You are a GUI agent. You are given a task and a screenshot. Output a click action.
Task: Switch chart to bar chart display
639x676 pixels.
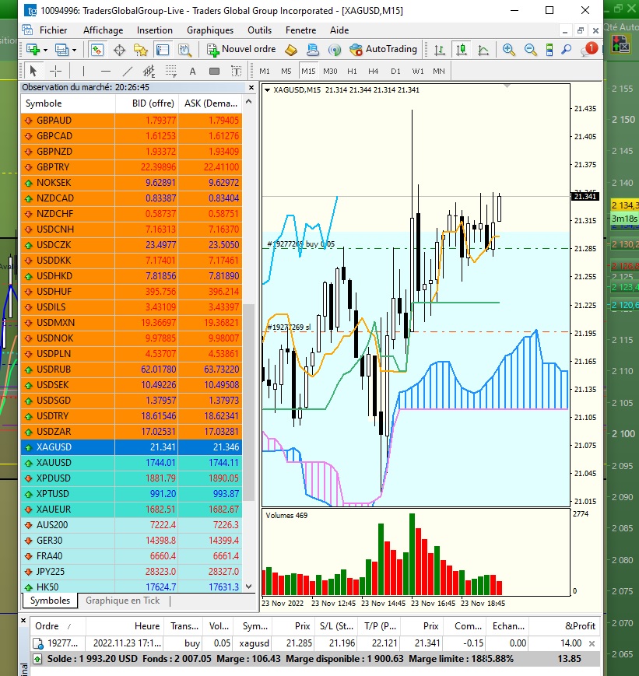click(440, 50)
